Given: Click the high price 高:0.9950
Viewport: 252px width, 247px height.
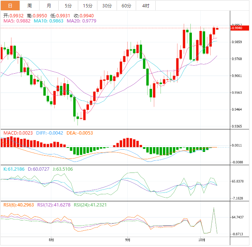Looking at the screenshot, I should (37, 16).
